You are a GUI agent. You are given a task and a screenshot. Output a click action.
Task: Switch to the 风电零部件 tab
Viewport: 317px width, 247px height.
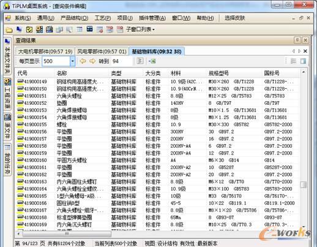[x=102, y=51]
